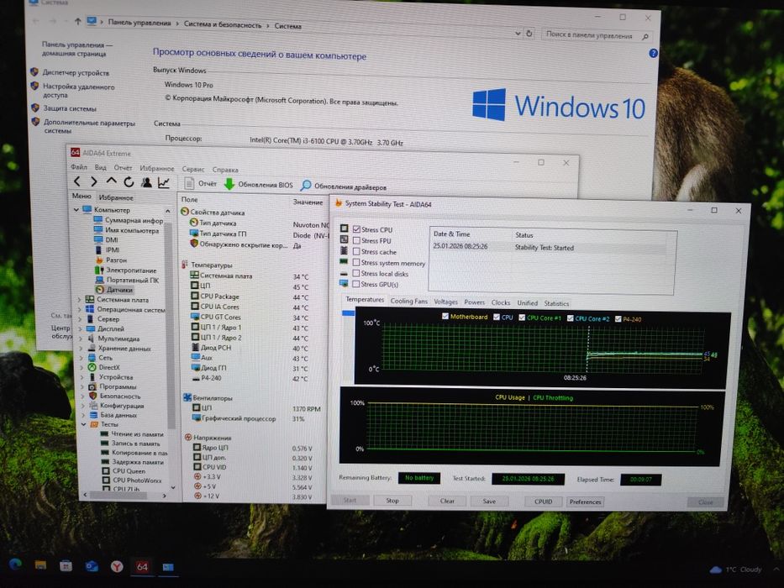The image size is (784, 588).
Task: Refresh the Control Panel address bar
Action: coord(529,34)
